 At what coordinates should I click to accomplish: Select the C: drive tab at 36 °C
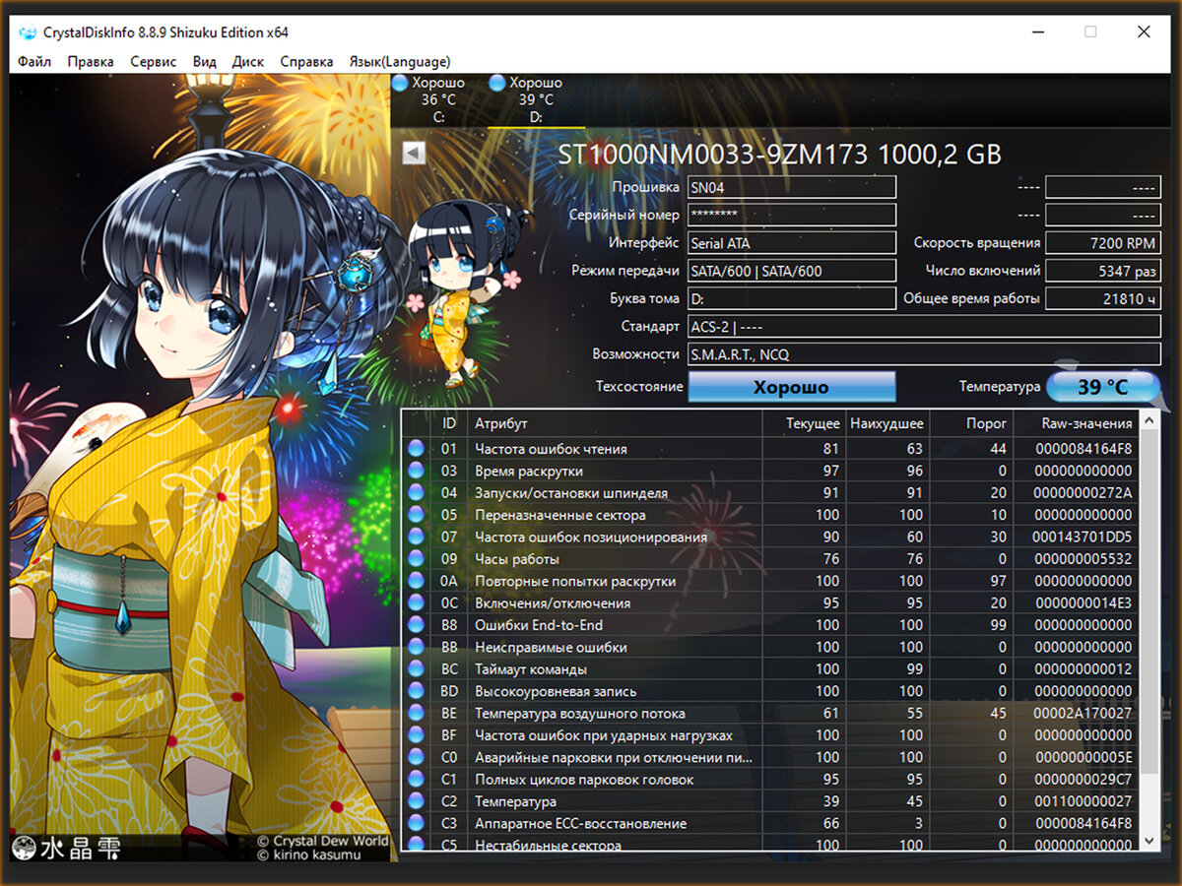point(438,100)
